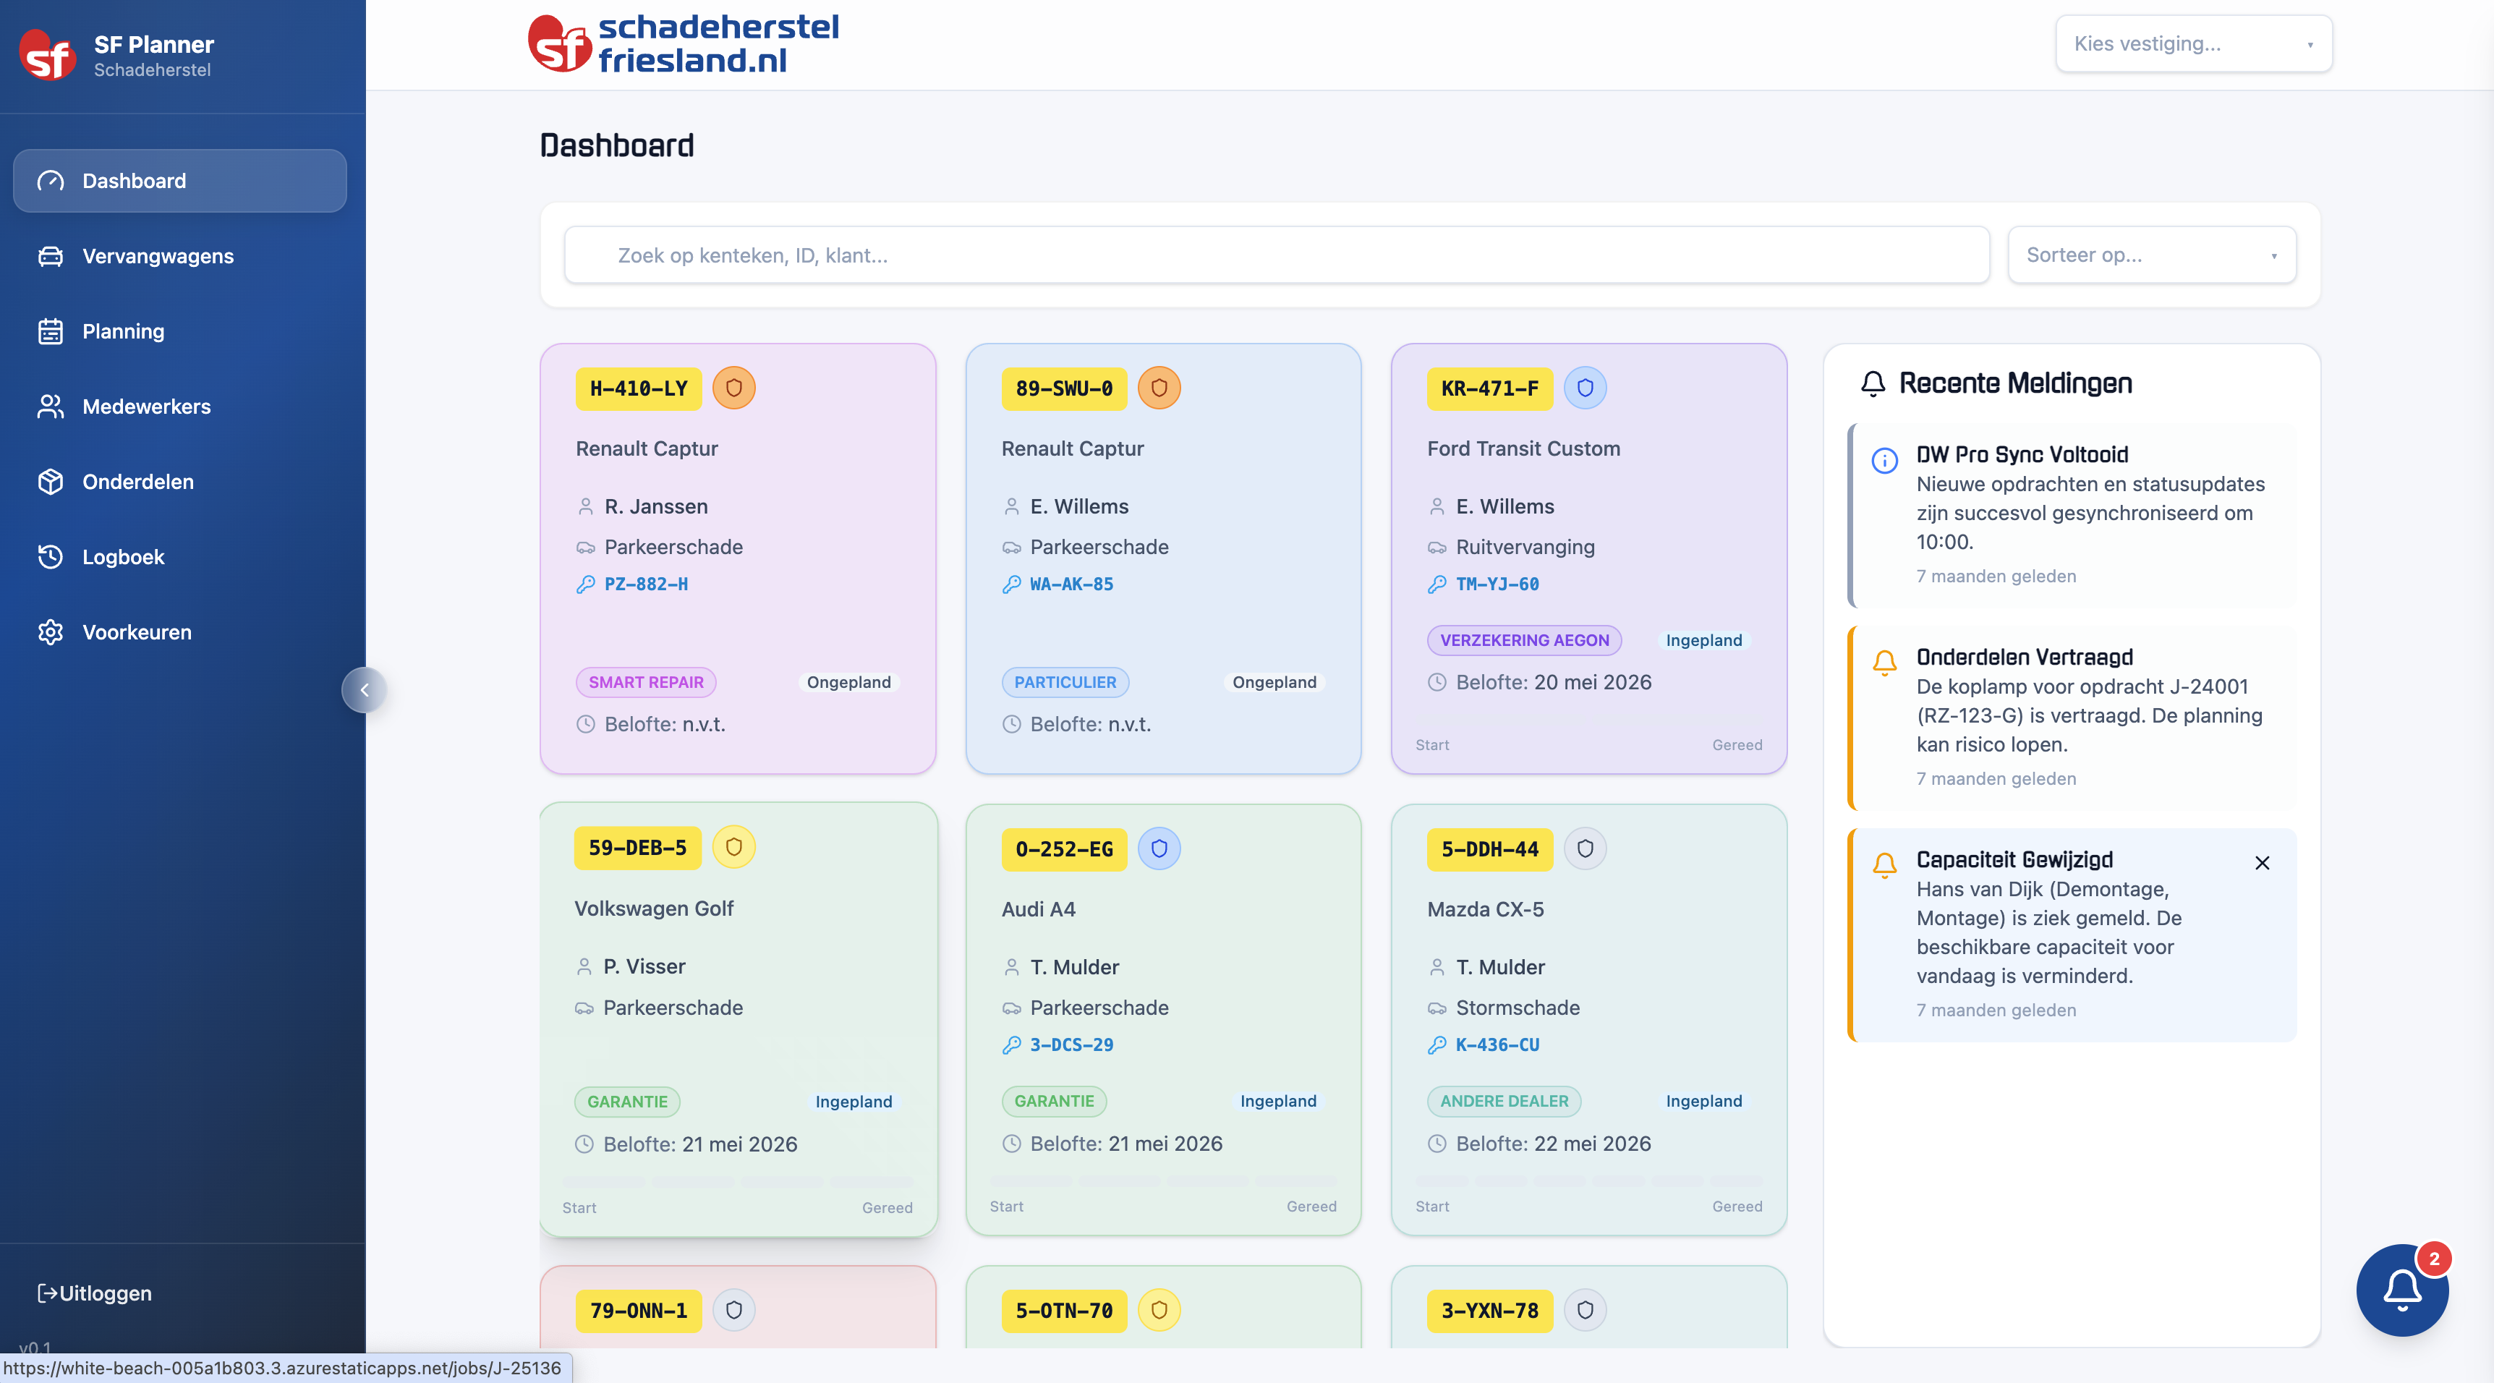The width and height of the screenshot is (2494, 1383).
Task: Open the Kies vestiging dropdown
Action: [2194, 43]
